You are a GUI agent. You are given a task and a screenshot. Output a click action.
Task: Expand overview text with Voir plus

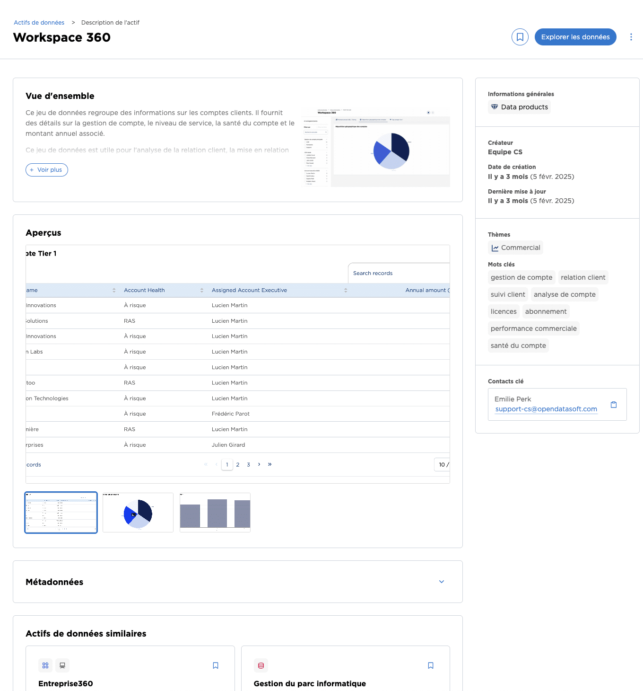[47, 170]
